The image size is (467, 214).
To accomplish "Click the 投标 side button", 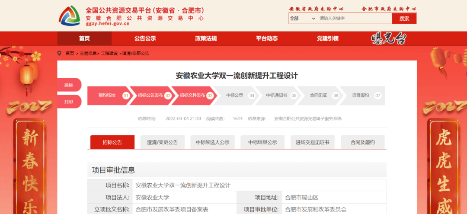I will click(69, 85).
